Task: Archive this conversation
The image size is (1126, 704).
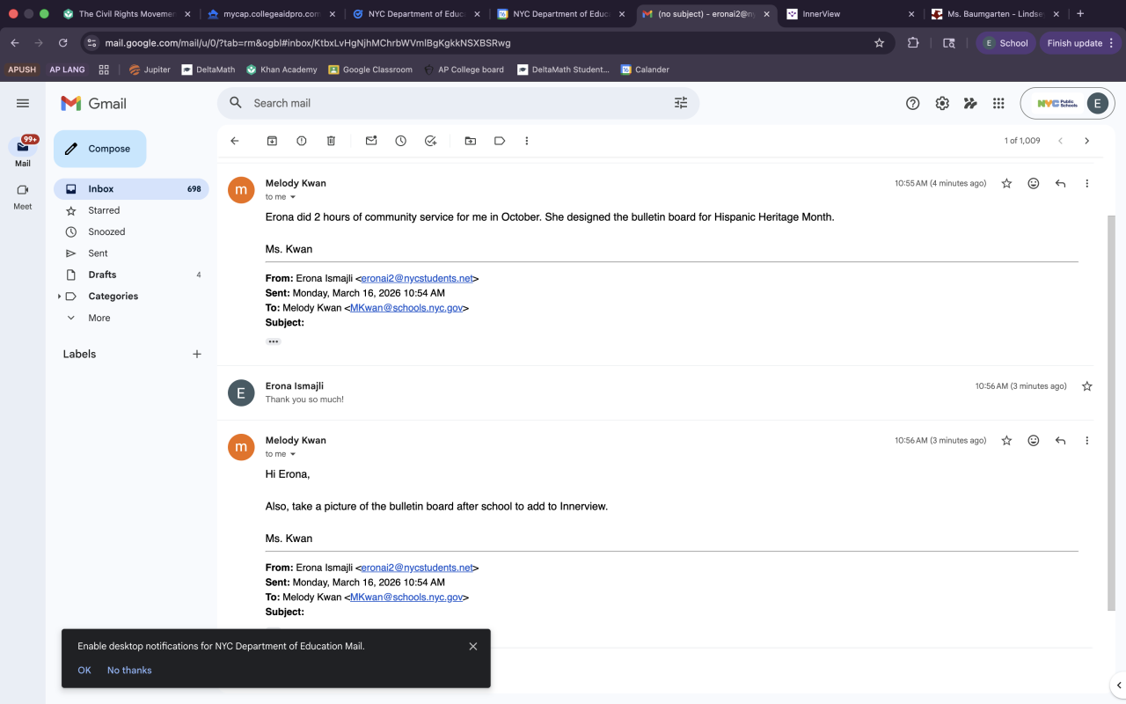Action: point(272,141)
